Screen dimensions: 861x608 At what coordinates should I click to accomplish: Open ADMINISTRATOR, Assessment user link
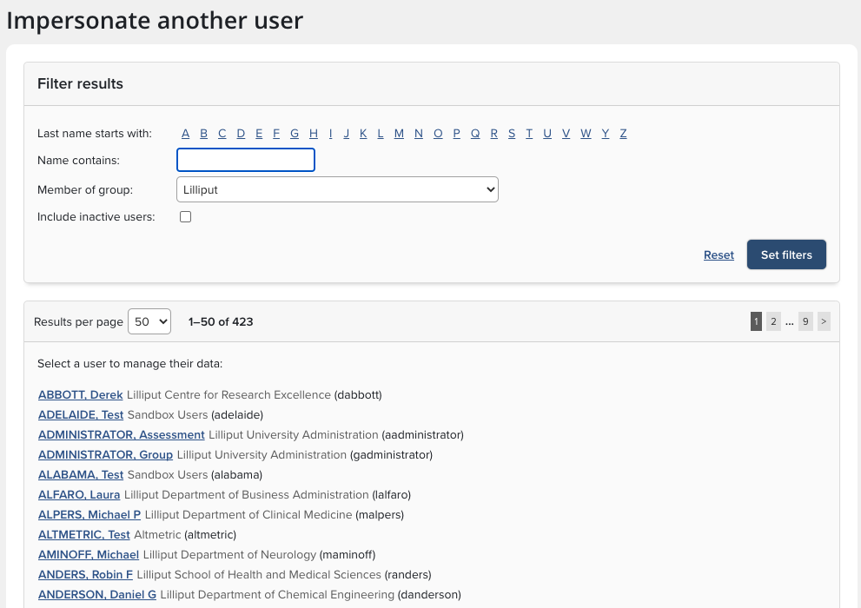point(122,435)
